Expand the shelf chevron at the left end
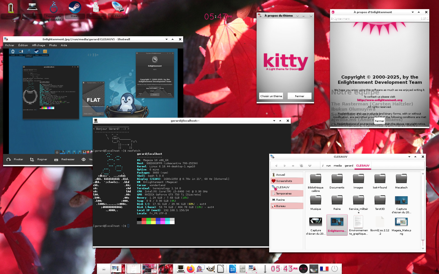 104,269
